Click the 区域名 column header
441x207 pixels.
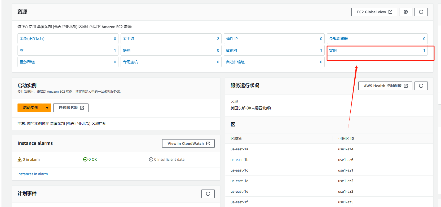236,138
